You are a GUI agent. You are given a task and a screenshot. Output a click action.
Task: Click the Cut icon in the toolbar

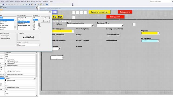pos(6,4)
